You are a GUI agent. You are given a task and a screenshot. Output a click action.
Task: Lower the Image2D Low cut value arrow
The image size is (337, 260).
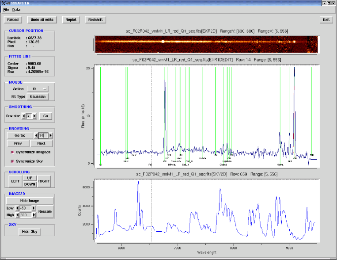(18, 208)
